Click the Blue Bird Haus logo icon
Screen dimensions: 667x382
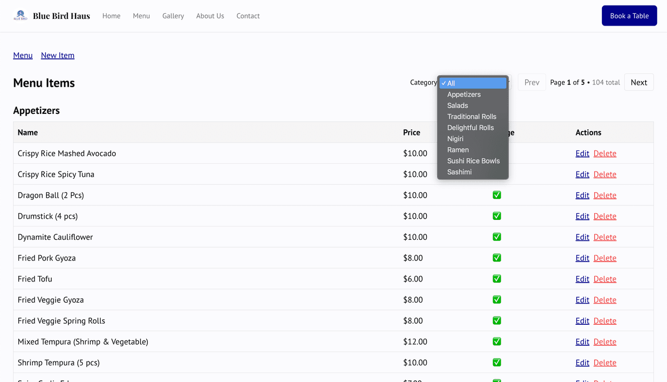[21, 14]
